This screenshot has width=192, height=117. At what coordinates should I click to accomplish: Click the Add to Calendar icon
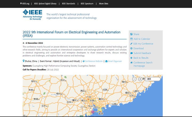131,39
